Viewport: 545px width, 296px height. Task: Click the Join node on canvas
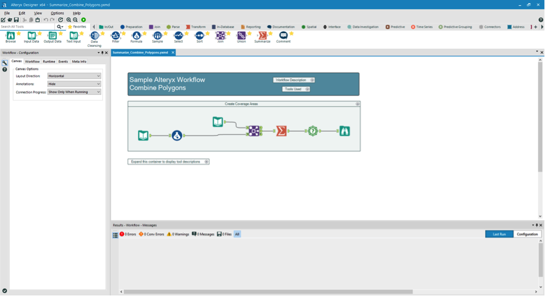click(x=254, y=131)
